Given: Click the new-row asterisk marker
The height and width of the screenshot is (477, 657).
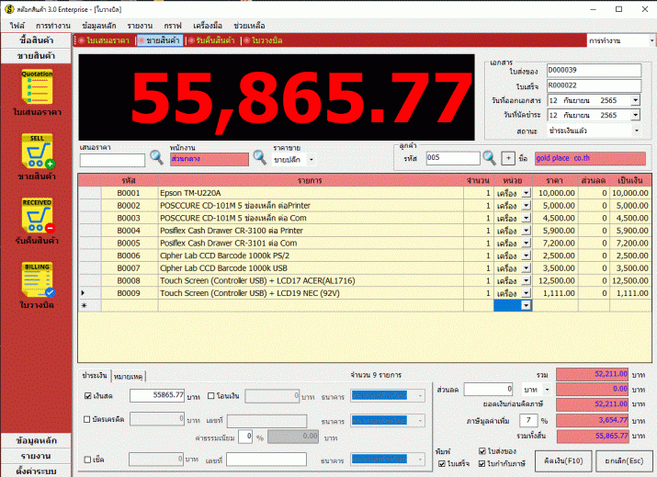Looking at the screenshot, I should 84,305.
